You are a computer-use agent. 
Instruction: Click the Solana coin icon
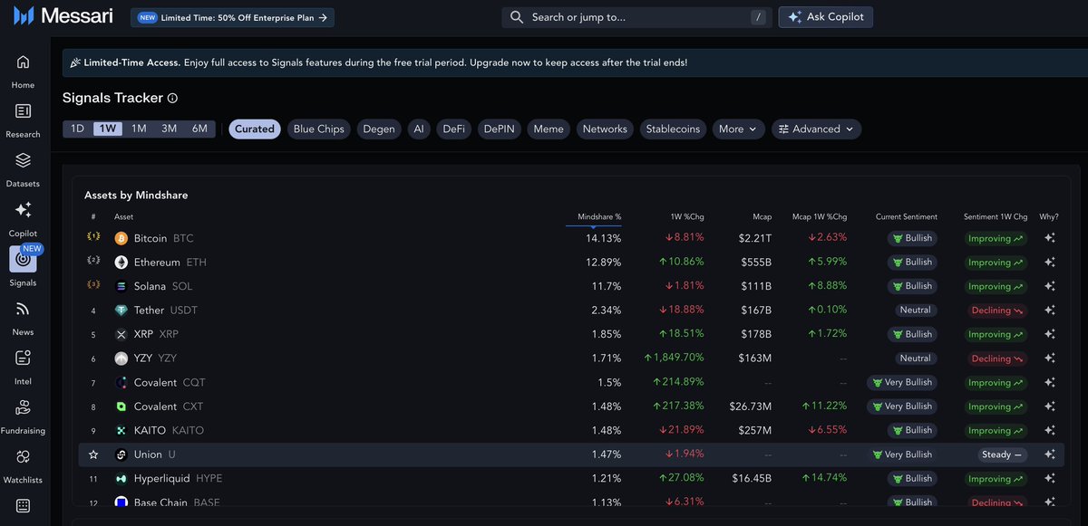[x=121, y=286]
